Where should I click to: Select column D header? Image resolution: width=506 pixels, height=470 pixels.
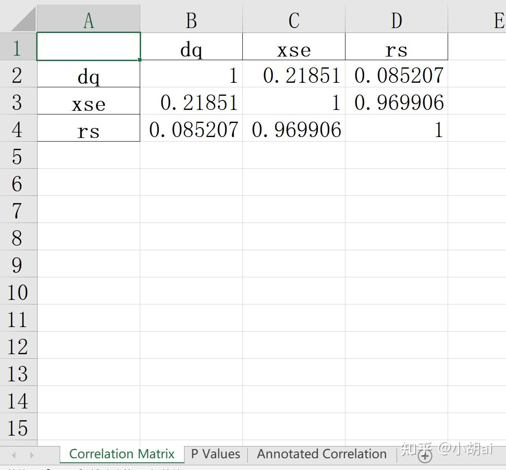(x=397, y=19)
